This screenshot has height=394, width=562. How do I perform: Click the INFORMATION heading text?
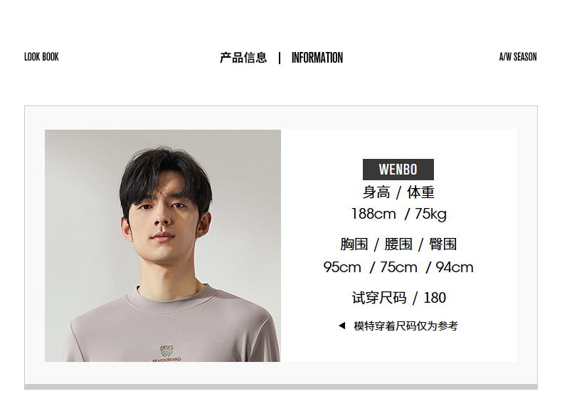[x=317, y=58]
